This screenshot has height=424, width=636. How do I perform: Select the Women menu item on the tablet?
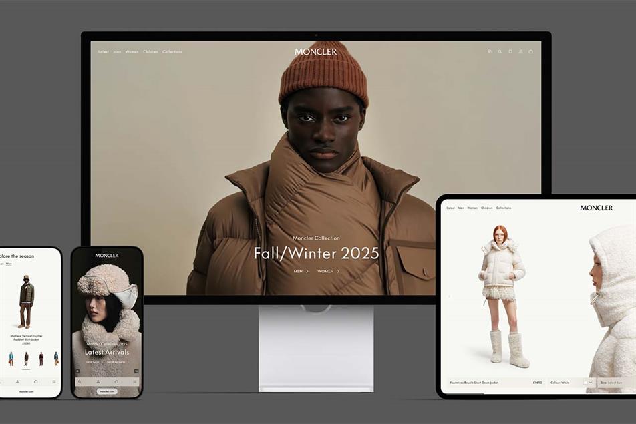(x=472, y=208)
